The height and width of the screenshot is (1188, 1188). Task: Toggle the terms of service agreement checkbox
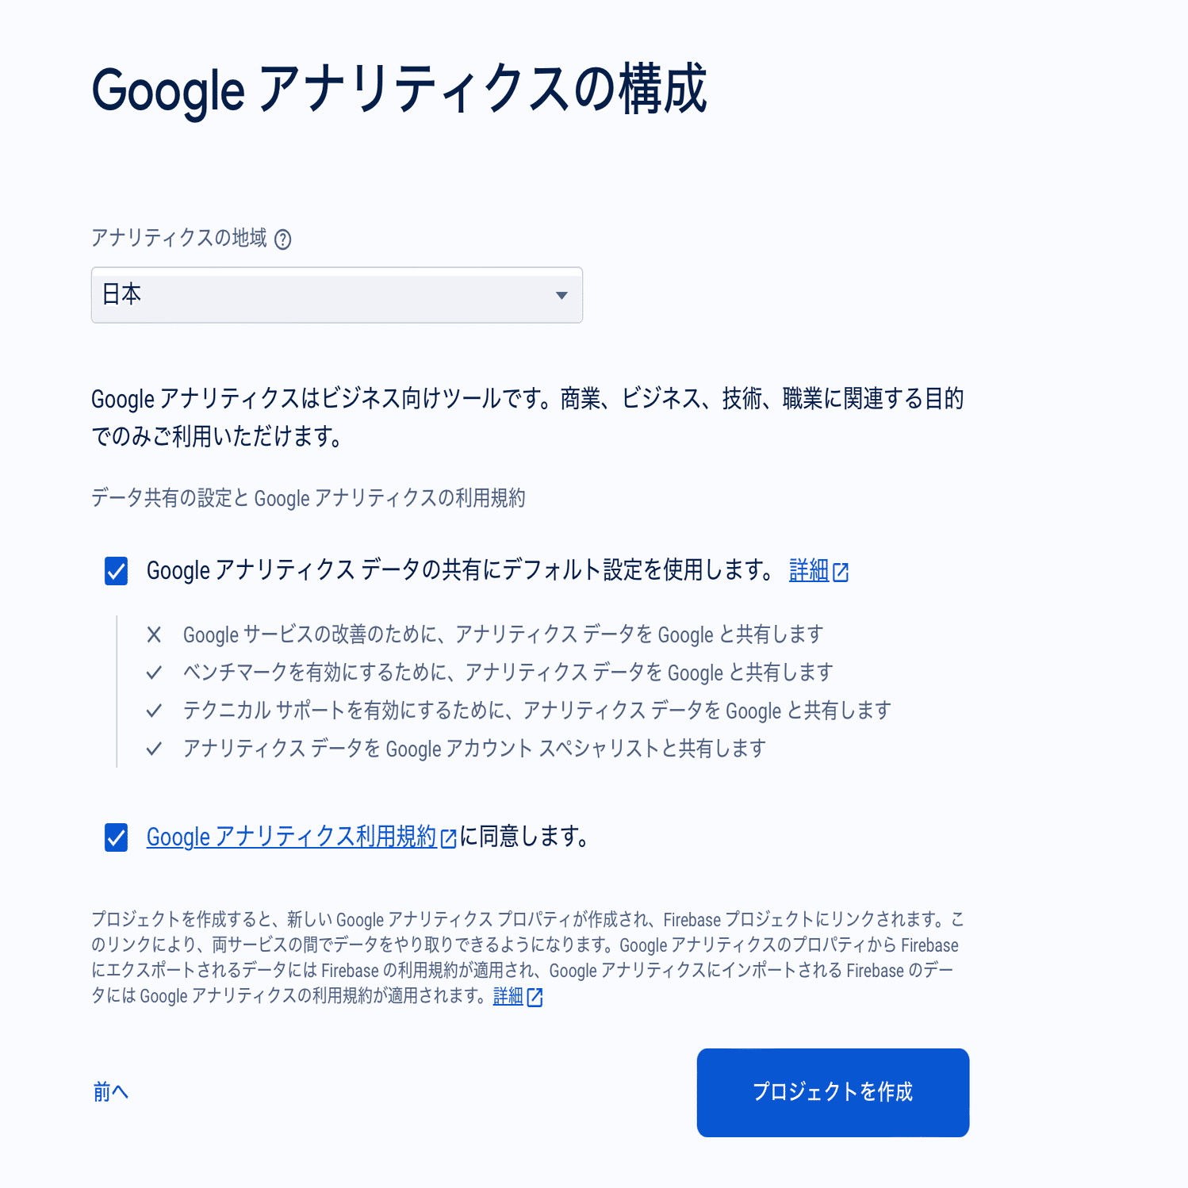(x=117, y=837)
